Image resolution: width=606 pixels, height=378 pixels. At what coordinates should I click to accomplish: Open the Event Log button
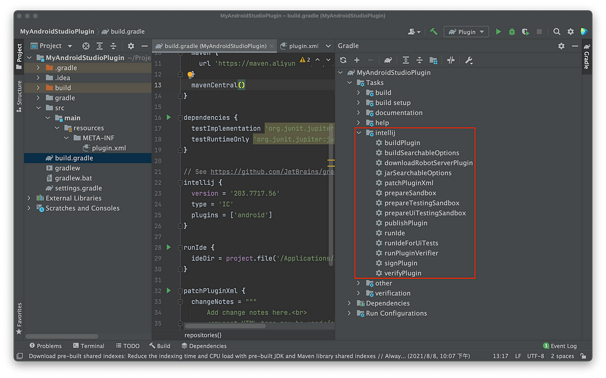[x=560, y=346]
